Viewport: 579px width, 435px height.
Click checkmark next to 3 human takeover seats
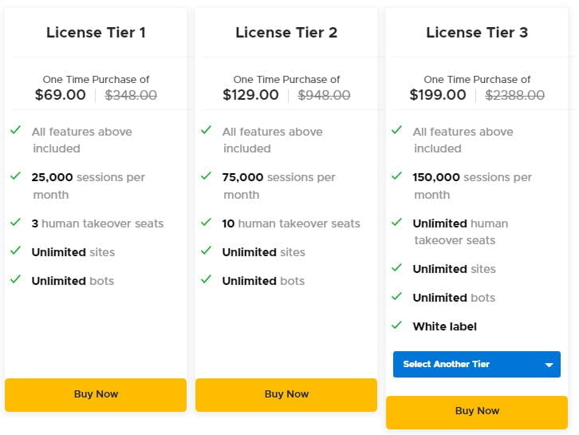(15, 222)
